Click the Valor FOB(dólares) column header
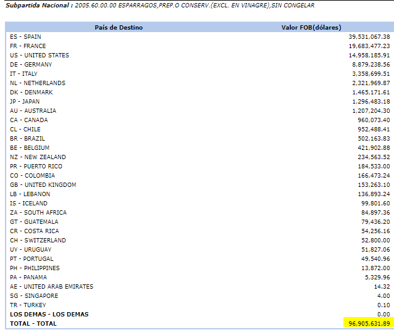Image resolution: width=394 pixels, height=330 pixels. (311, 28)
